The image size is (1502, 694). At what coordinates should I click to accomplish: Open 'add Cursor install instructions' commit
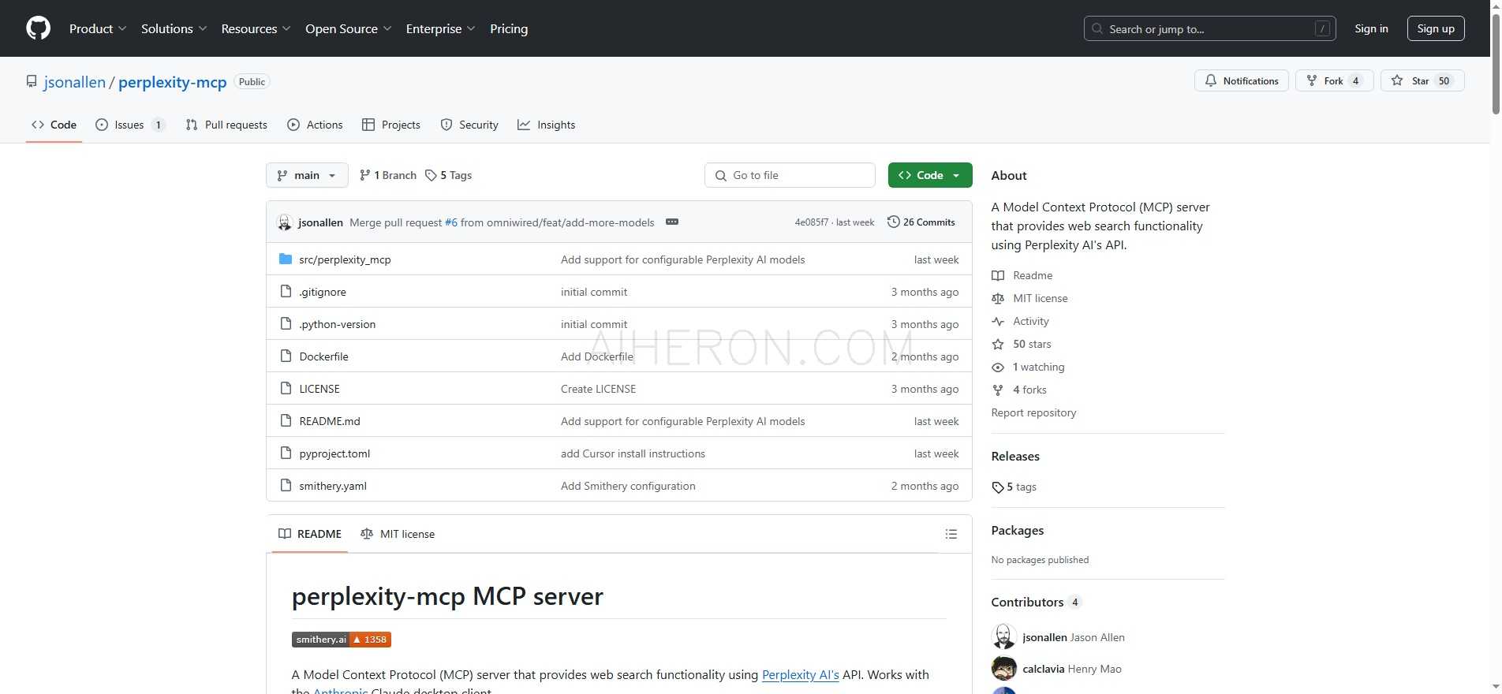[x=633, y=453]
